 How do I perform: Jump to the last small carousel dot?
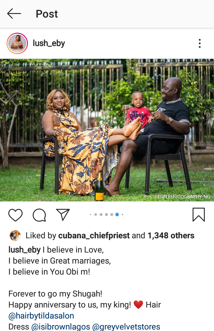pyautogui.click(x=122, y=215)
